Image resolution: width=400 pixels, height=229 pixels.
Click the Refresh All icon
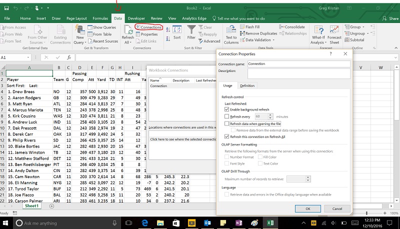pyautogui.click(x=128, y=30)
